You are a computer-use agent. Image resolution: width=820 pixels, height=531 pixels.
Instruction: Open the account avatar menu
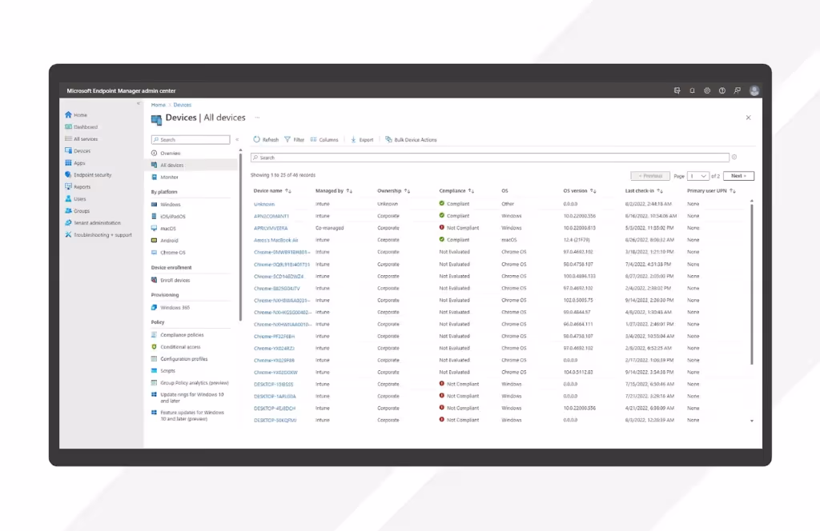(x=754, y=90)
